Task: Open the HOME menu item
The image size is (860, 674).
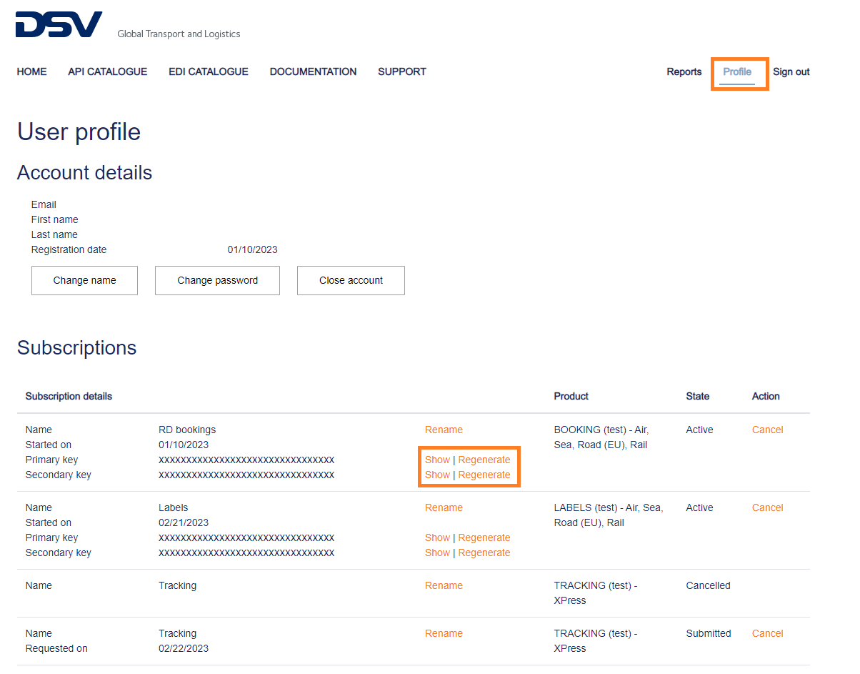Action: tap(31, 71)
